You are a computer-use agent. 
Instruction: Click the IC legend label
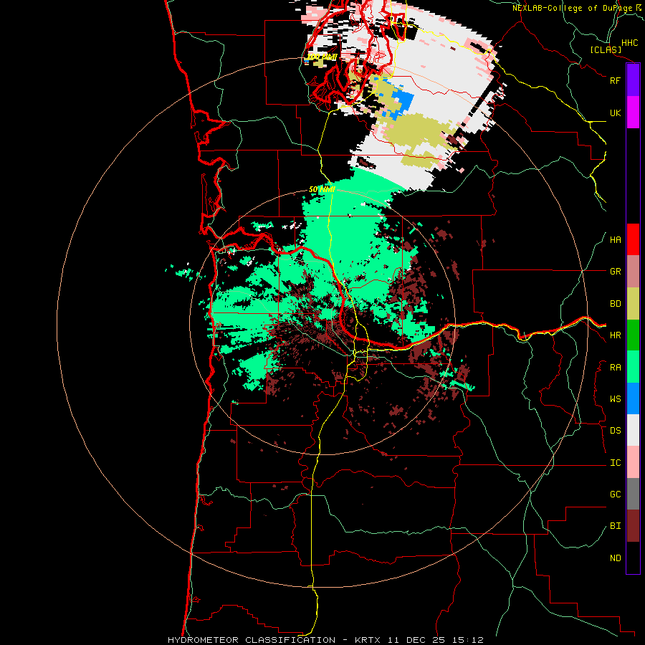tap(615, 463)
